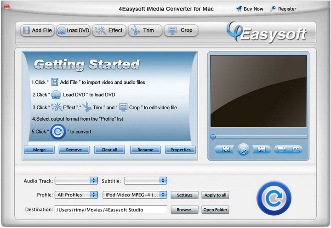Skip to next in the preview player
Screen dimensions: 331x228
tap(262, 150)
